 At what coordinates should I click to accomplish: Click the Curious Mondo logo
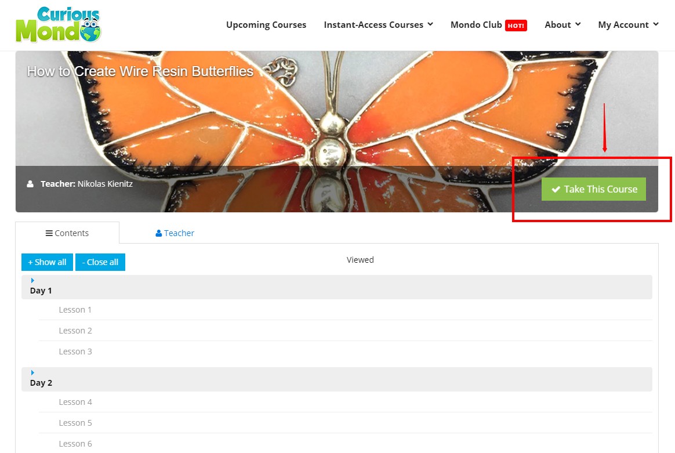[59, 24]
